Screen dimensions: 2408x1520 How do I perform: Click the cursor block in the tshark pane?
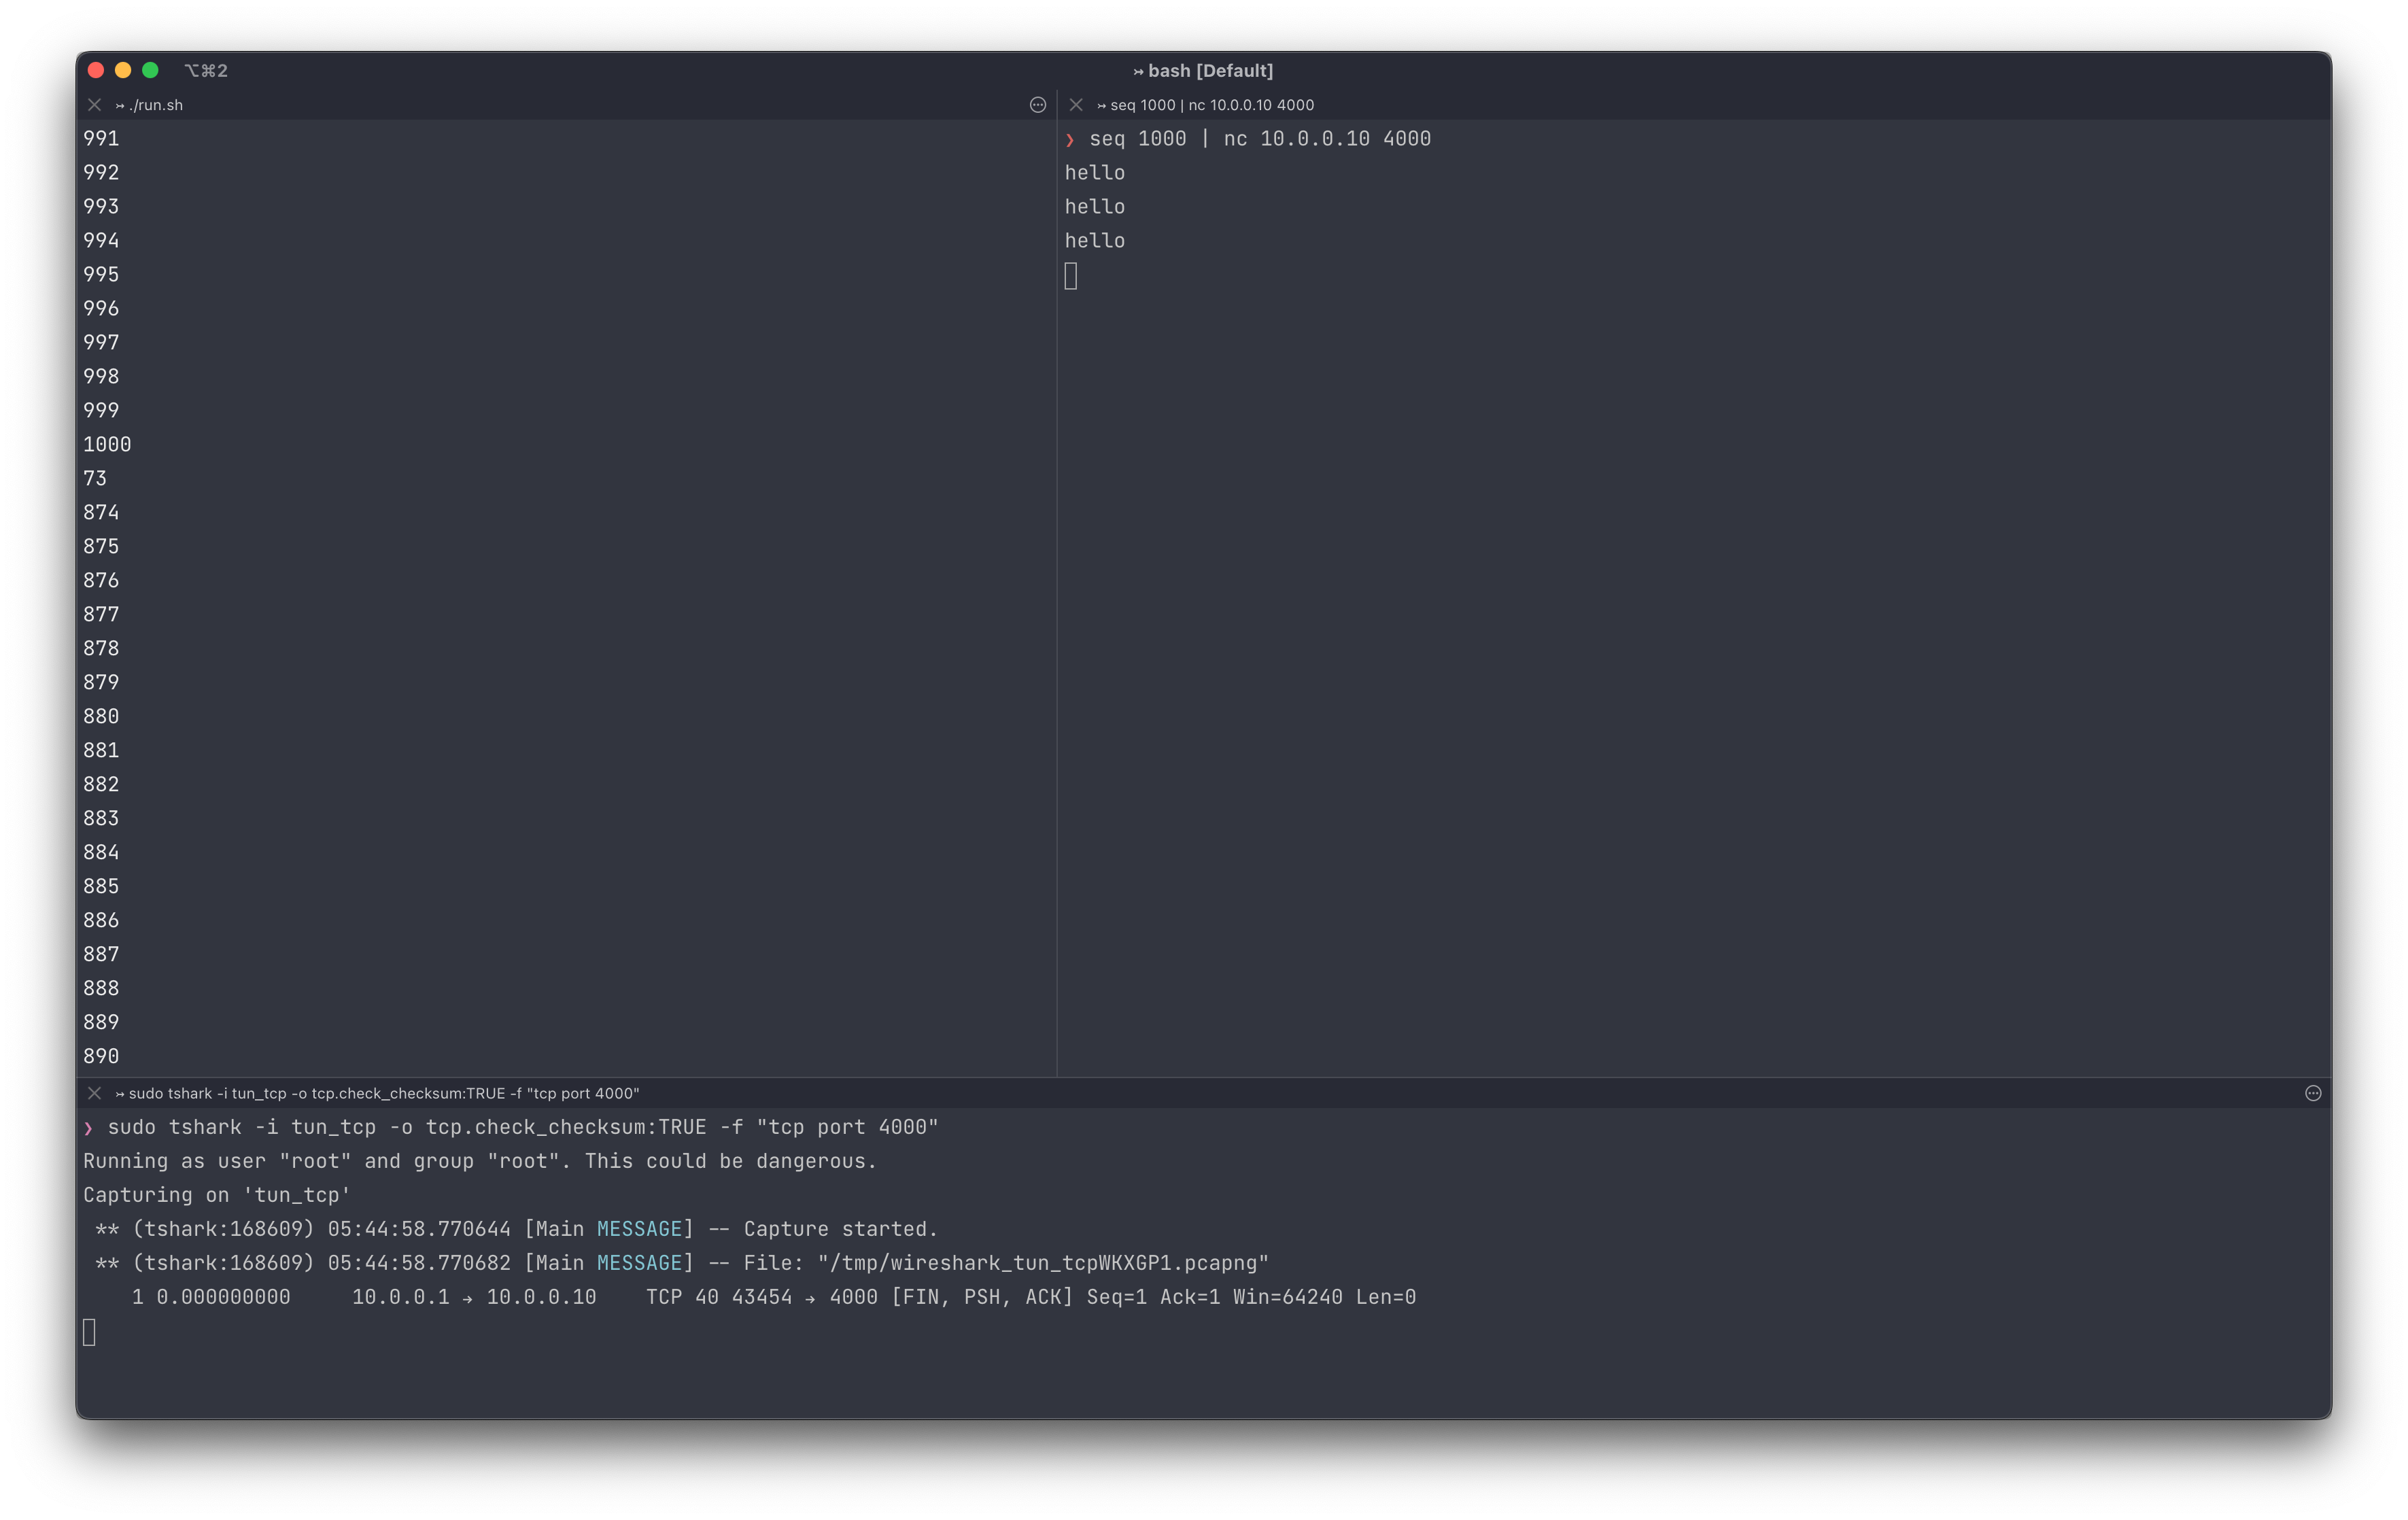pyautogui.click(x=89, y=1332)
